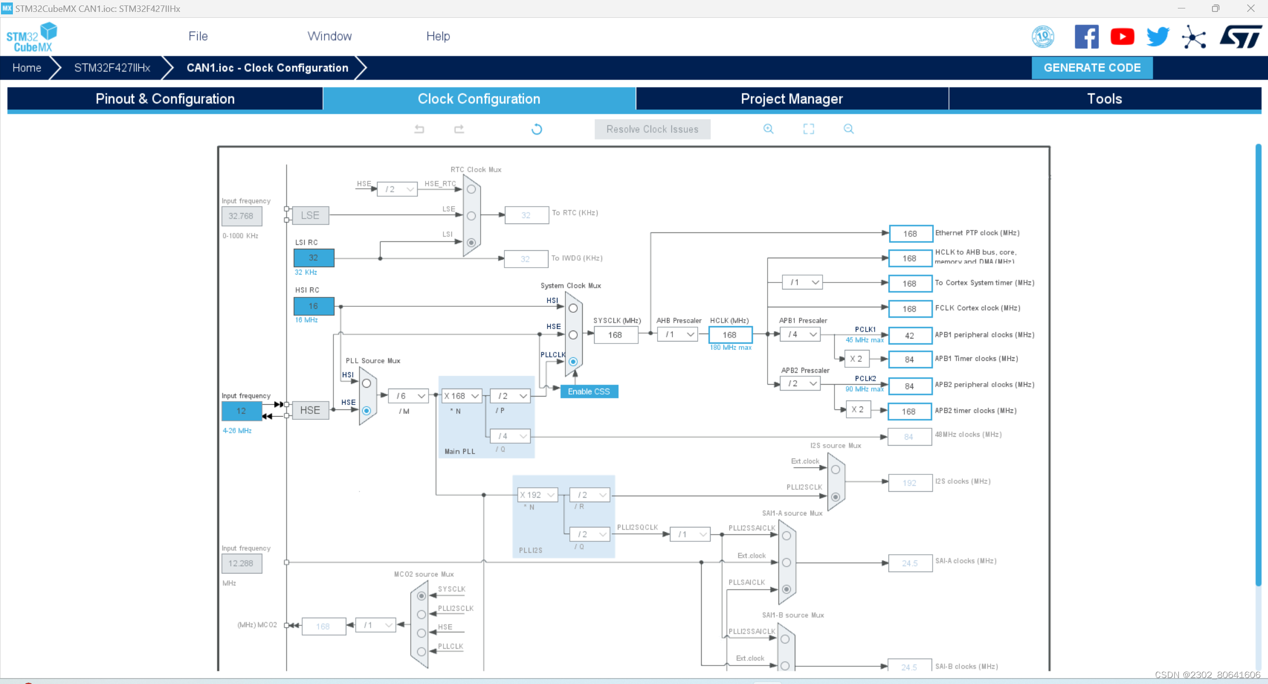This screenshot has height=684, width=1268.
Task: Click the Enable CSS button
Action: click(x=589, y=392)
